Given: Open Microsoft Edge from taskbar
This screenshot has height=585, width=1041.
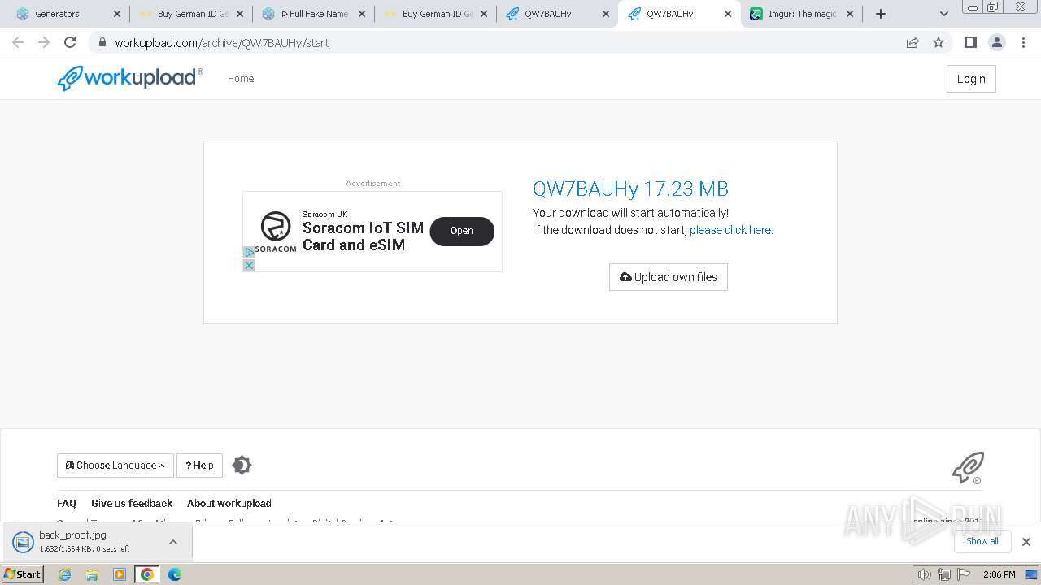Looking at the screenshot, I should coord(175,574).
